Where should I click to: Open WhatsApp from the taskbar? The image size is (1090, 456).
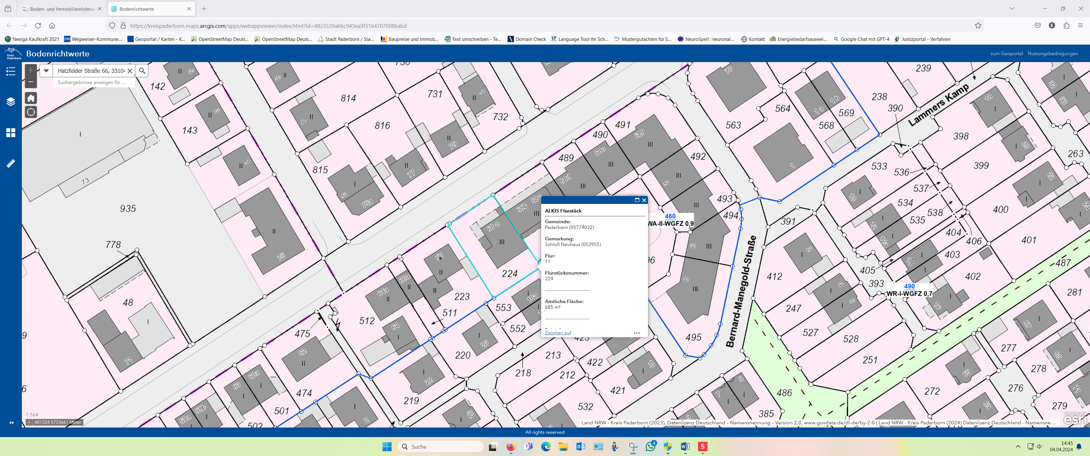[x=651, y=446]
